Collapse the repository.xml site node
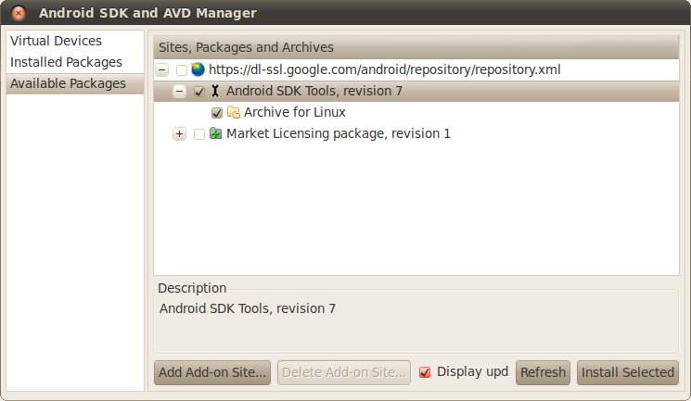 coord(162,70)
